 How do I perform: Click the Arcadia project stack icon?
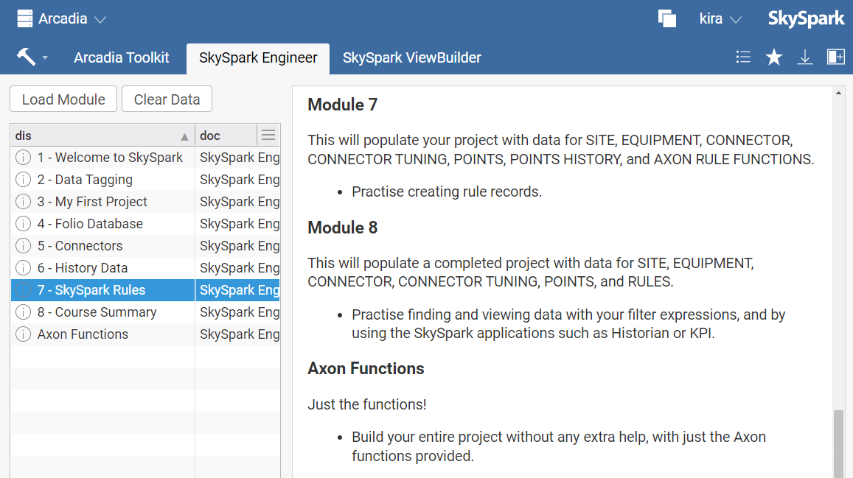24,18
